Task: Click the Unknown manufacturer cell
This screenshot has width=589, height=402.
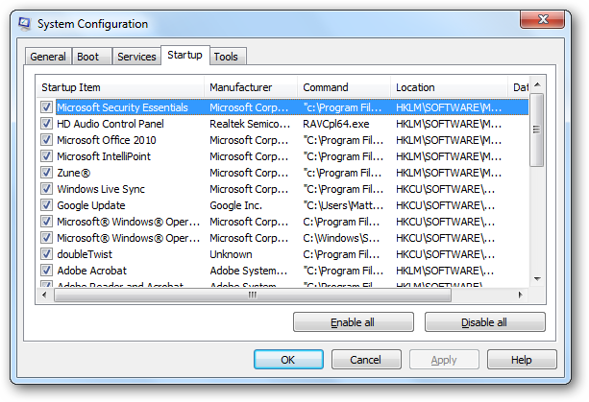Action: pyautogui.click(x=231, y=254)
